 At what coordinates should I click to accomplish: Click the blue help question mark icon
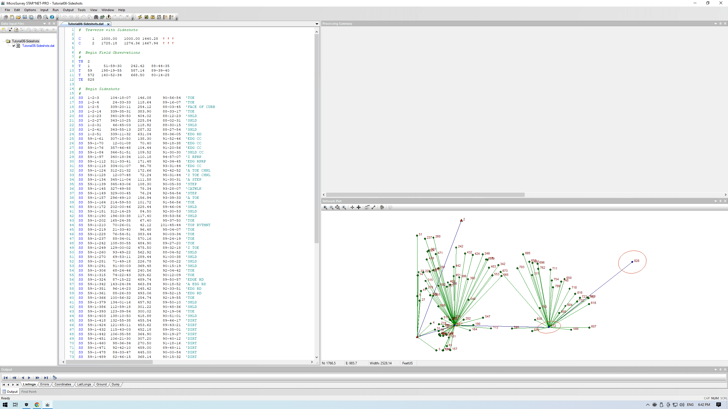pos(52,17)
